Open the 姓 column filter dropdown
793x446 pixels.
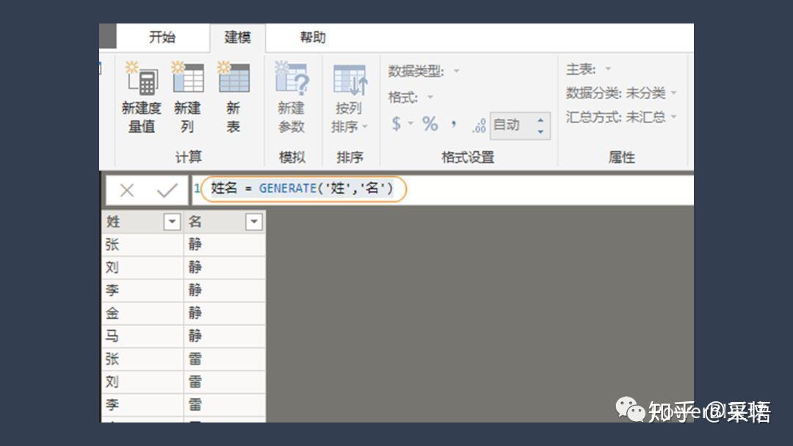172,222
